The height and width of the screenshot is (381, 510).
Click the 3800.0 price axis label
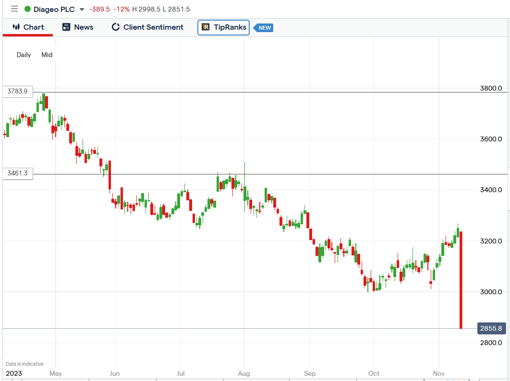491,88
